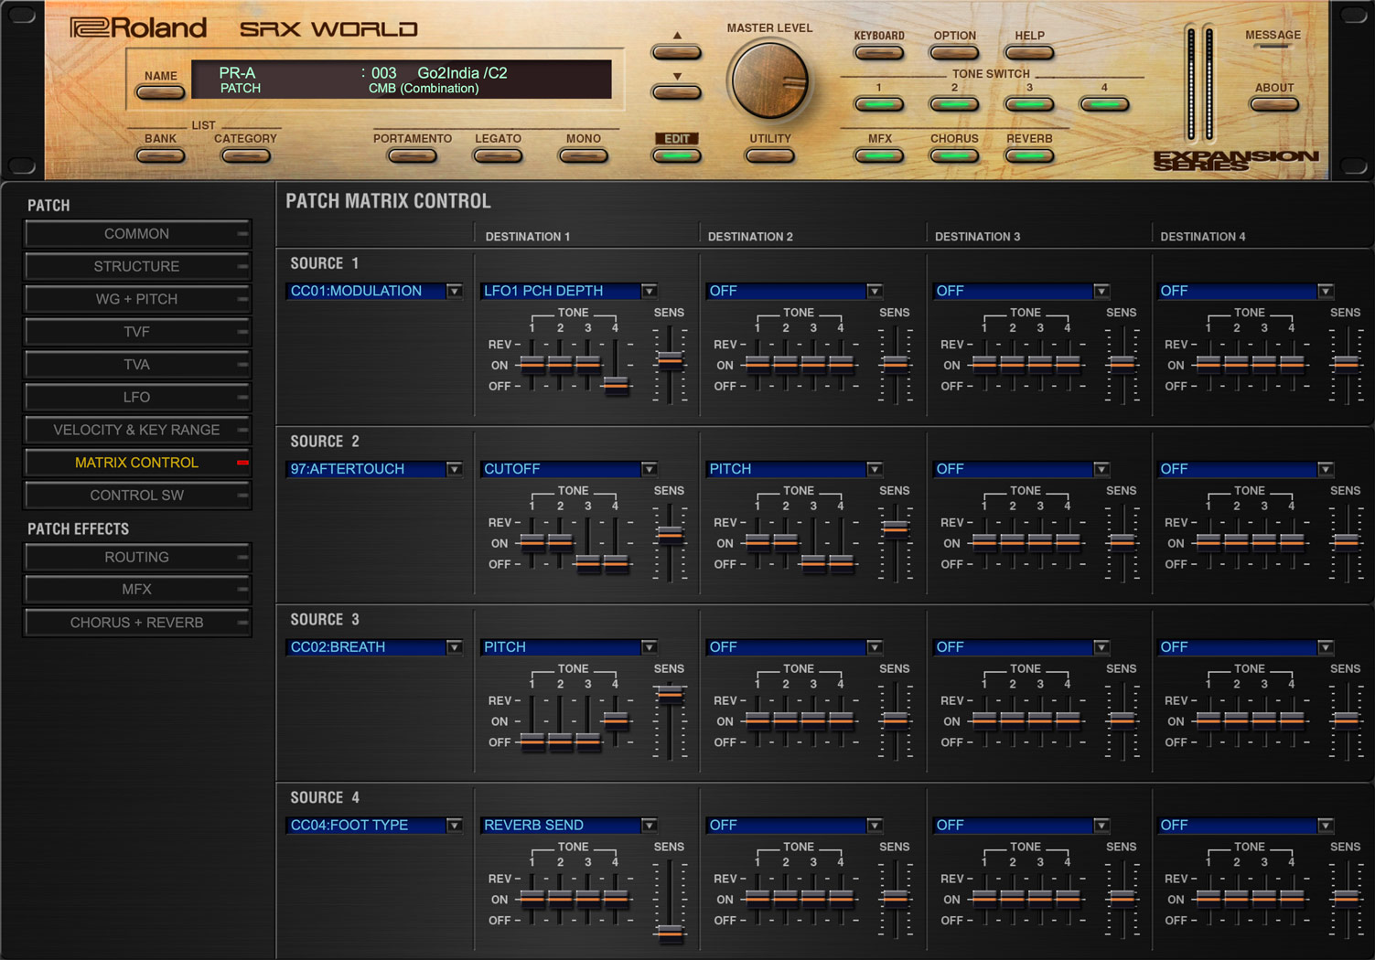The height and width of the screenshot is (960, 1375).
Task: Open the CHORUS + REVERB page
Action: pyautogui.click(x=137, y=623)
